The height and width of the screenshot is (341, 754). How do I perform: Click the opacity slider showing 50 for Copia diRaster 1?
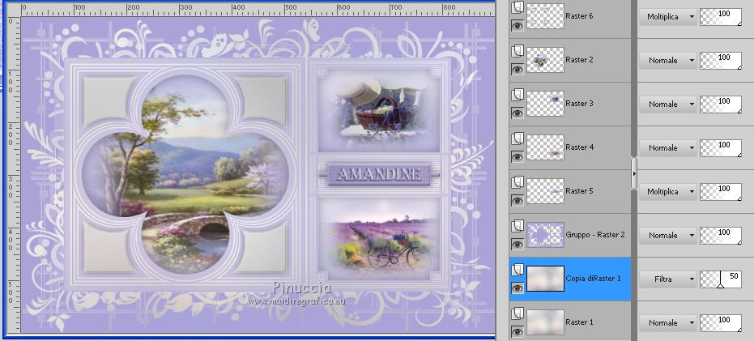coord(720,279)
